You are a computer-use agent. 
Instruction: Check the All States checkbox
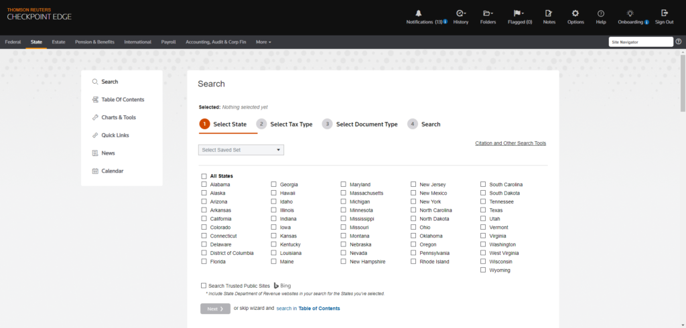click(204, 176)
